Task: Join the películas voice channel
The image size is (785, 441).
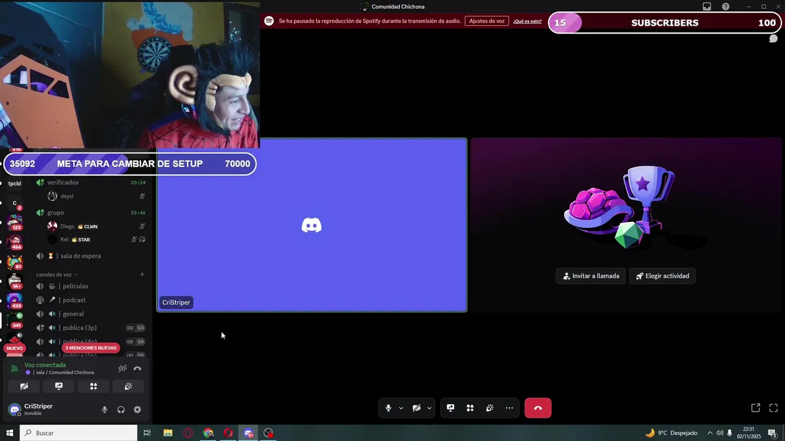Action: (91, 286)
